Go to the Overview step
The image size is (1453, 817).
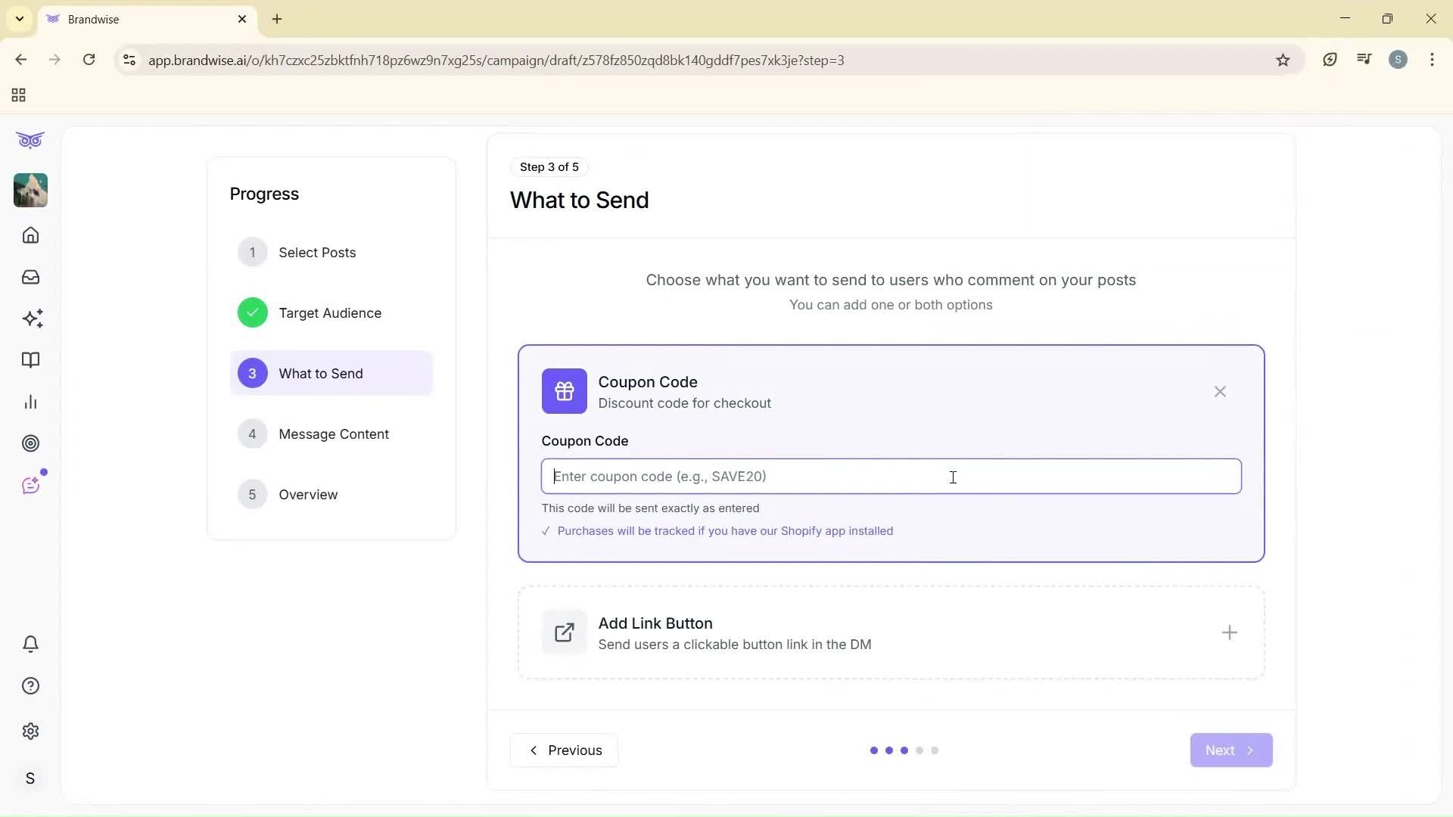click(x=308, y=494)
